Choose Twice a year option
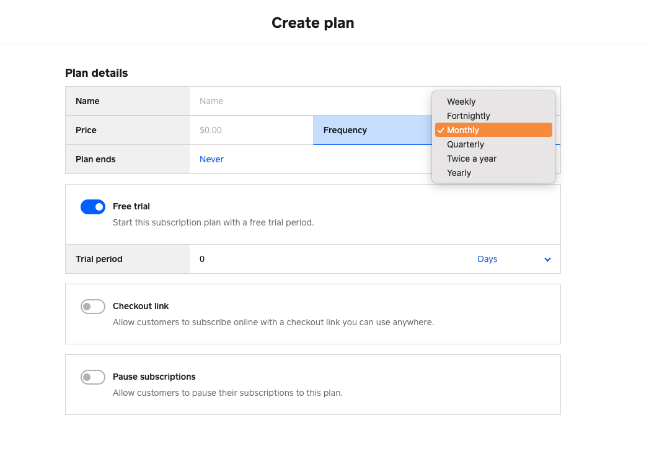Screen dimensions: 649x467 [471, 159]
